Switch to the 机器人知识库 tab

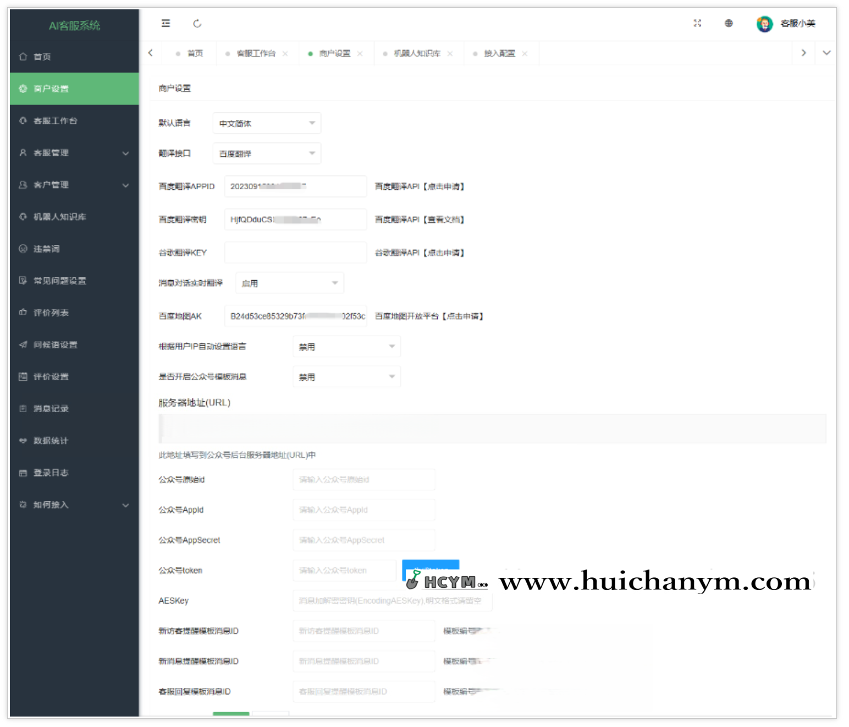[x=415, y=53]
